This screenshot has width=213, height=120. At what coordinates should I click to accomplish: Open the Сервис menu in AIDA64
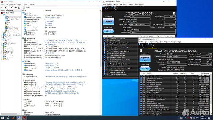point(25,4)
